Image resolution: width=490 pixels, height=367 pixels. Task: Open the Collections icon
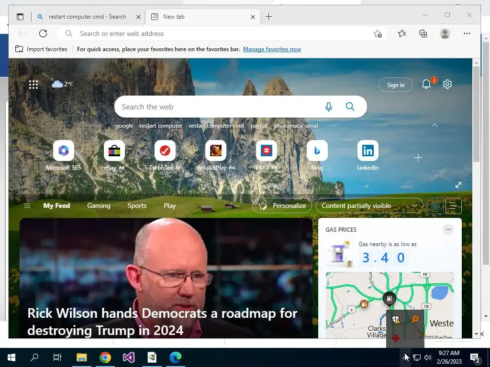pos(423,33)
